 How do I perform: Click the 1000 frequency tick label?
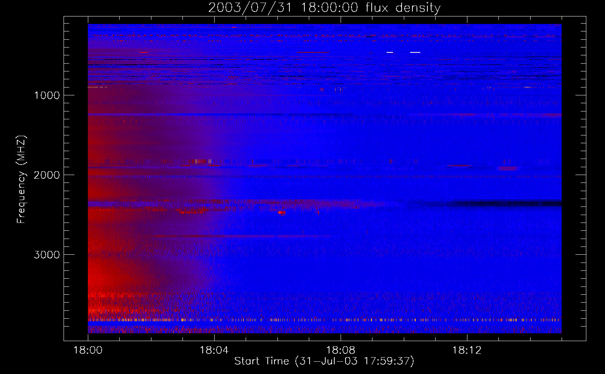click(47, 95)
